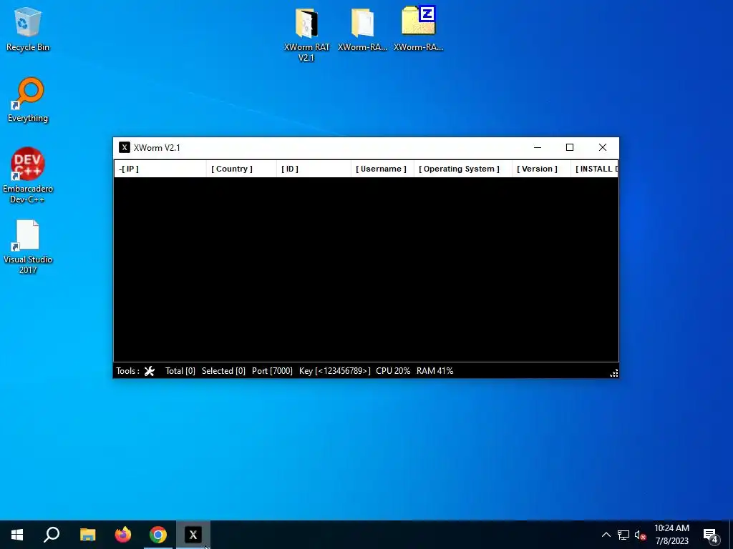Open the notification center icon
733x549 pixels.
pyautogui.click(x=711, y=535)
